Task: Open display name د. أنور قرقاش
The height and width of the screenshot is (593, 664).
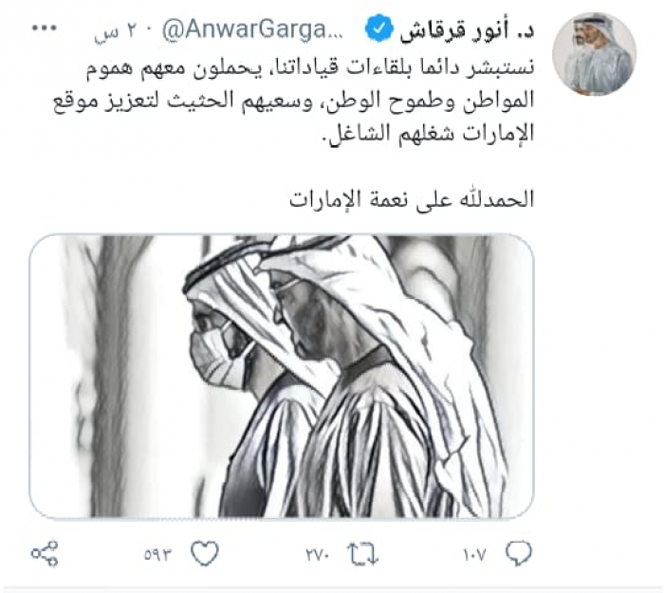Action: pos(468,30)
